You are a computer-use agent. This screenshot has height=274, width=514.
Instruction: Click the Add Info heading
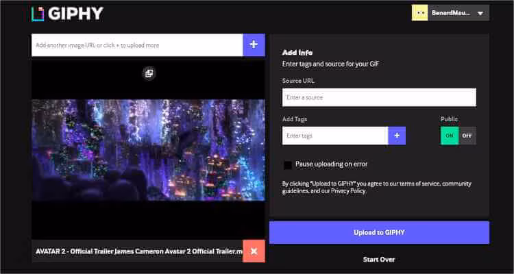[x=297, y=53]
